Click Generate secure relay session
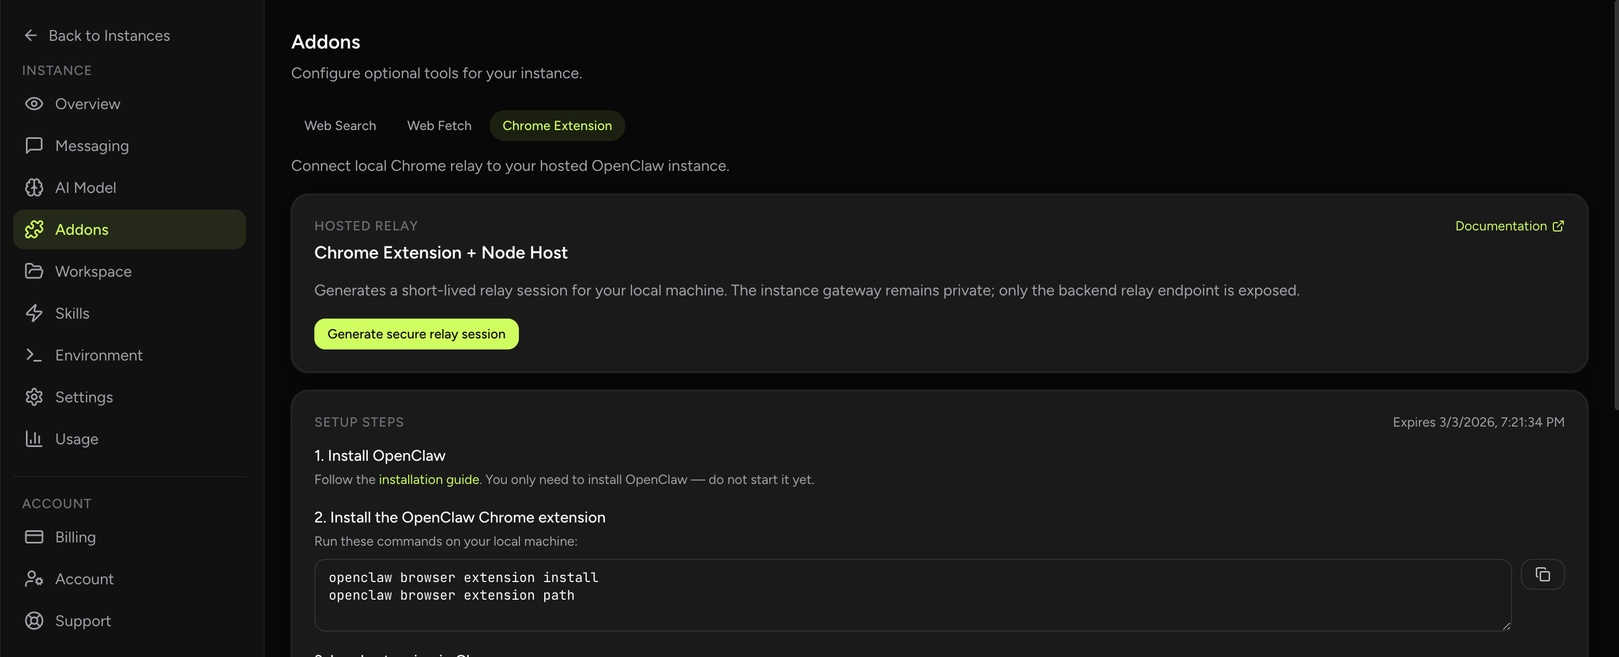 pyautogui.click(x=415, y=333)
